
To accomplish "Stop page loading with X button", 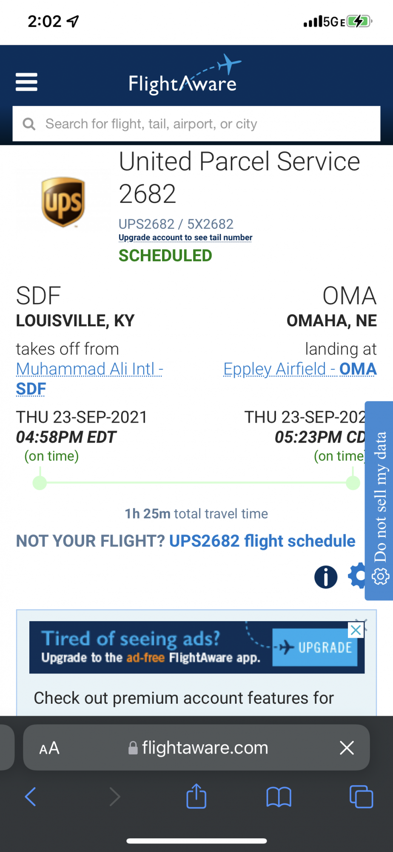I will click(x=347, y=748).
